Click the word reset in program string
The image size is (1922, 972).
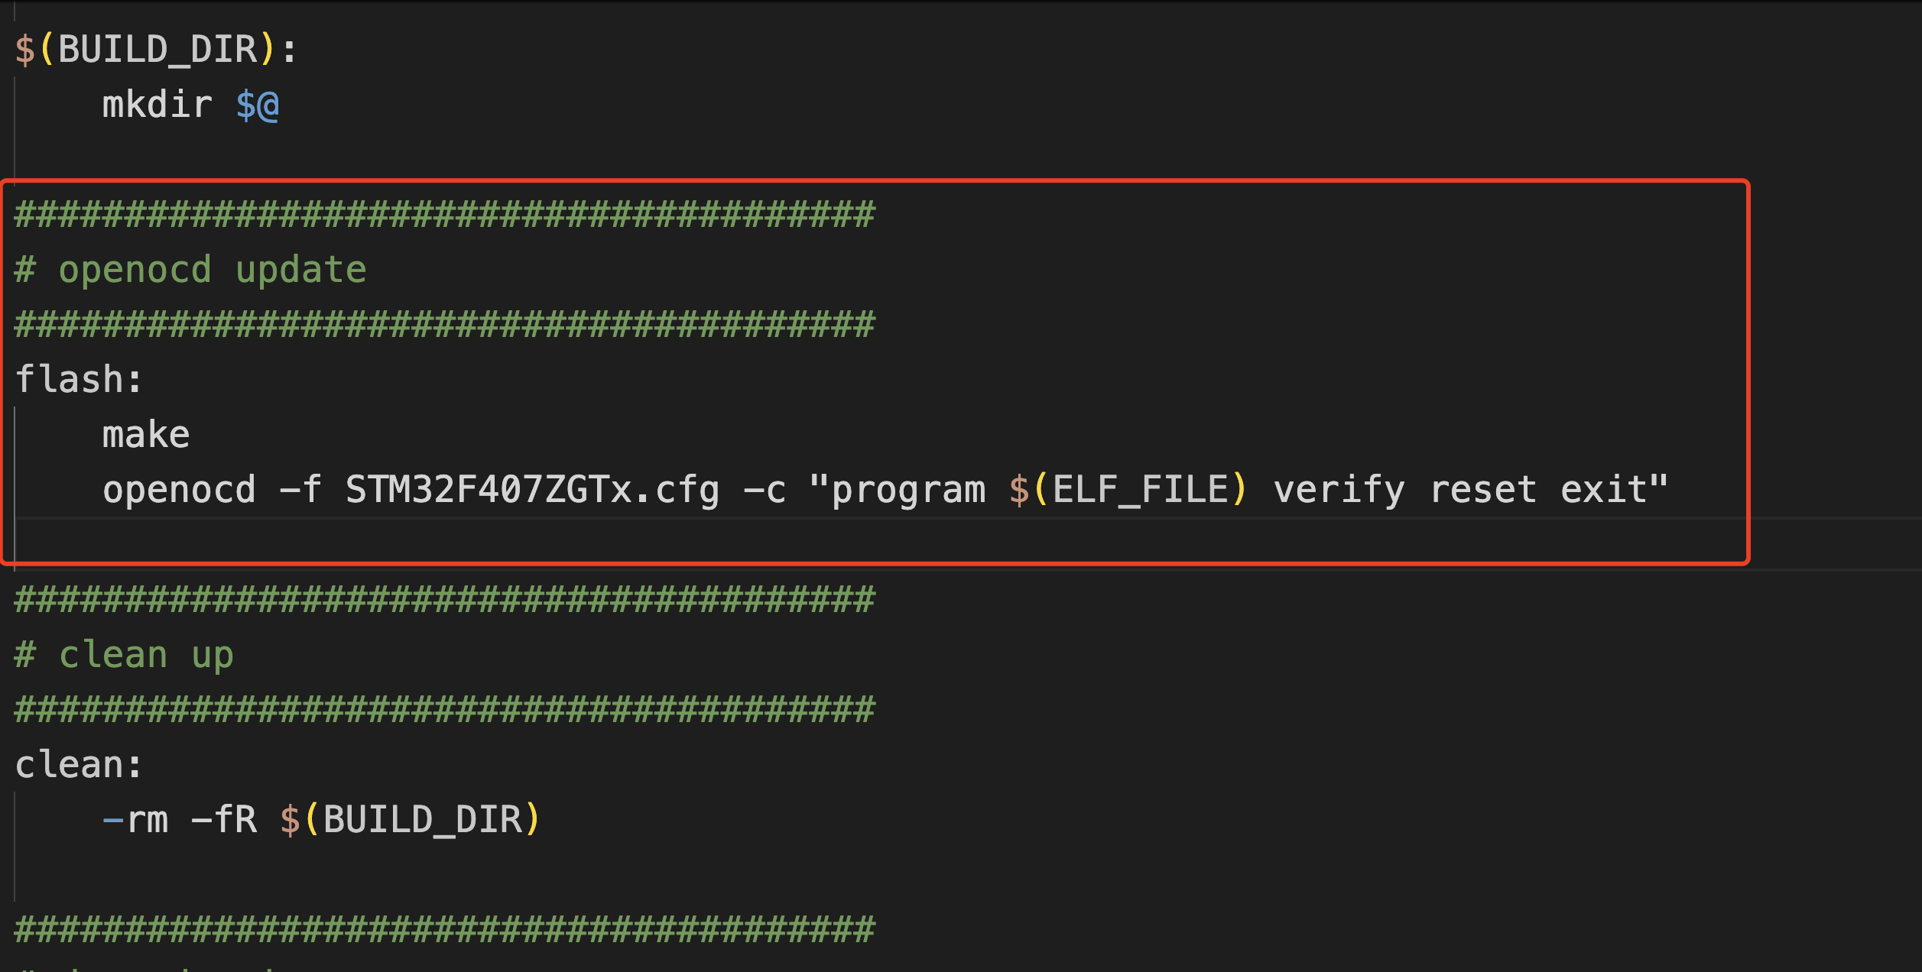1482,490
